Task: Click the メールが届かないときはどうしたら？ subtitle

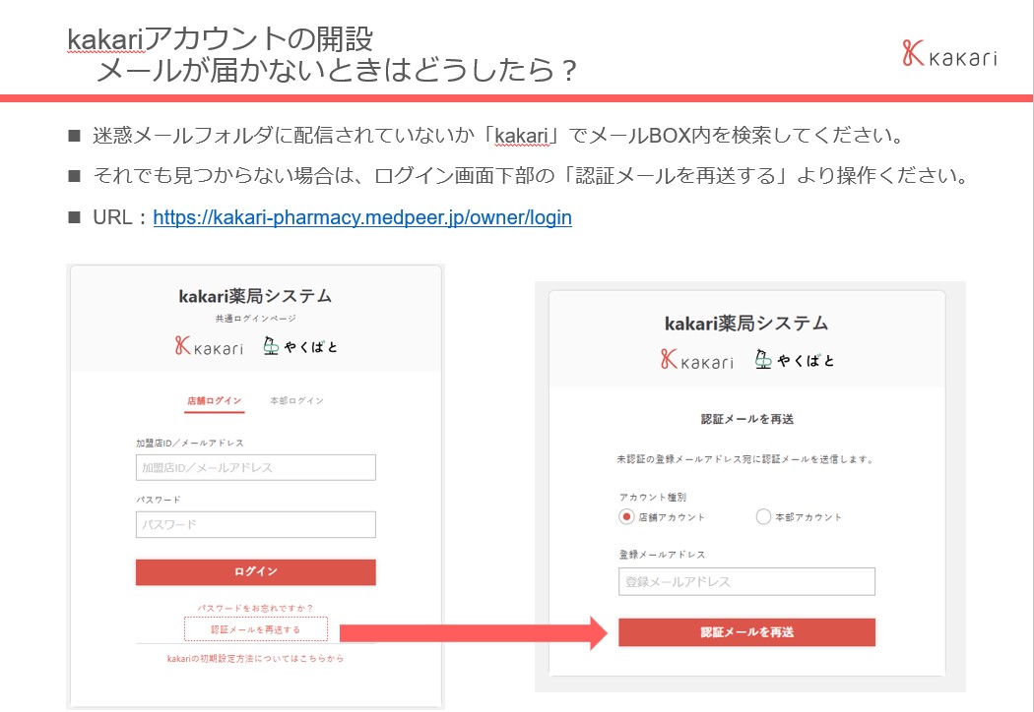Action: point(337,70)
